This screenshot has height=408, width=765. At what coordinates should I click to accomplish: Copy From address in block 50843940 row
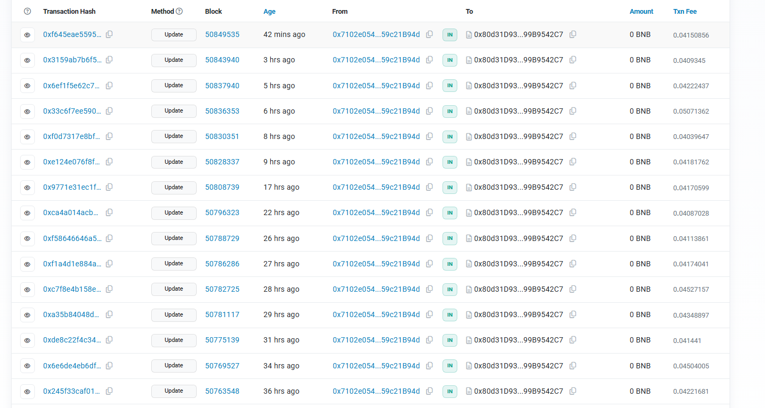click(x=429, y=60)
